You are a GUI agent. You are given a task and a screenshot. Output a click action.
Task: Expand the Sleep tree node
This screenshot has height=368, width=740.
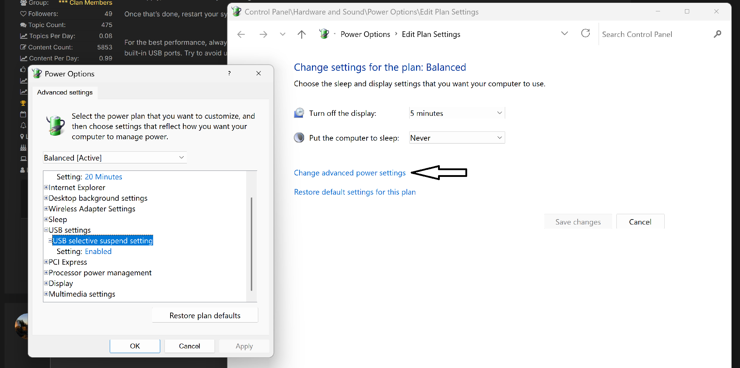[x=46, y=219]
